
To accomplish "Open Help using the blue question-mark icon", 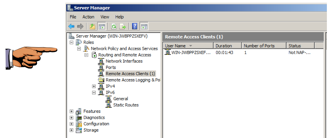I will [135, 27].
